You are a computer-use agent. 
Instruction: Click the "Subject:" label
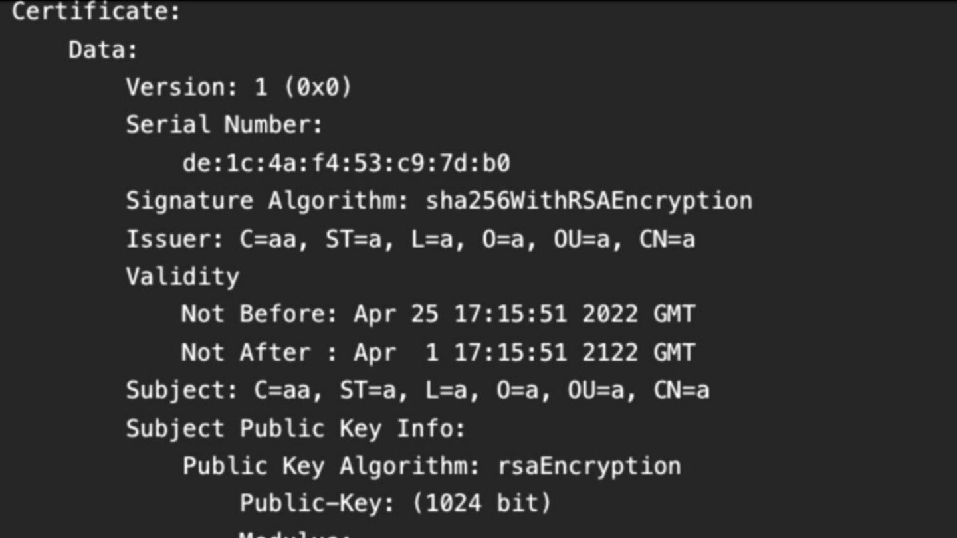pos(182,390)
